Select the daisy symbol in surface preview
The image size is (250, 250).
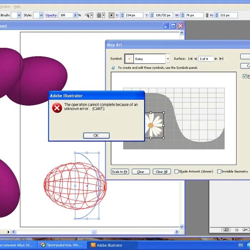(x=154, y=125)
